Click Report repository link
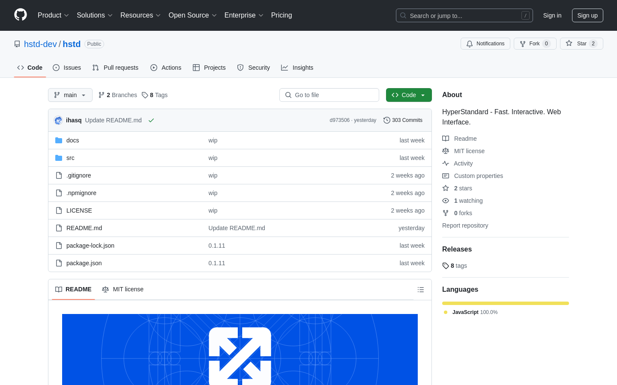 (465, 225)
